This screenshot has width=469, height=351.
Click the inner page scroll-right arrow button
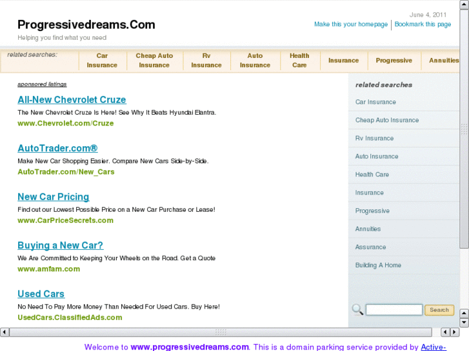(455, 332)
